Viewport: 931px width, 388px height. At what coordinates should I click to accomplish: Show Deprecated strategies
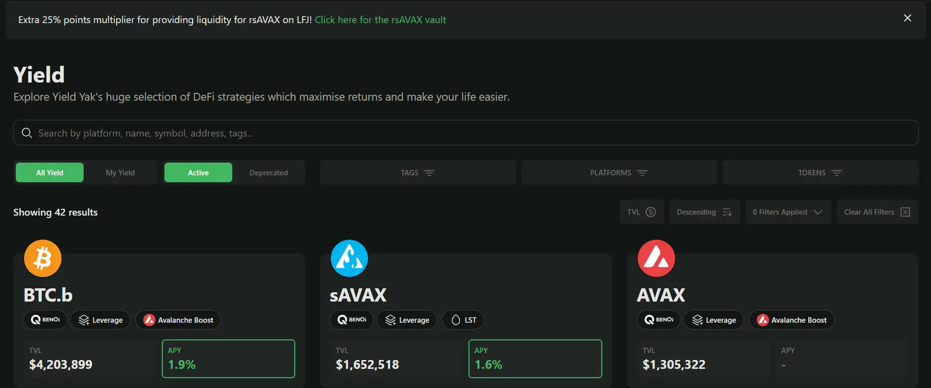pos(269,173)
